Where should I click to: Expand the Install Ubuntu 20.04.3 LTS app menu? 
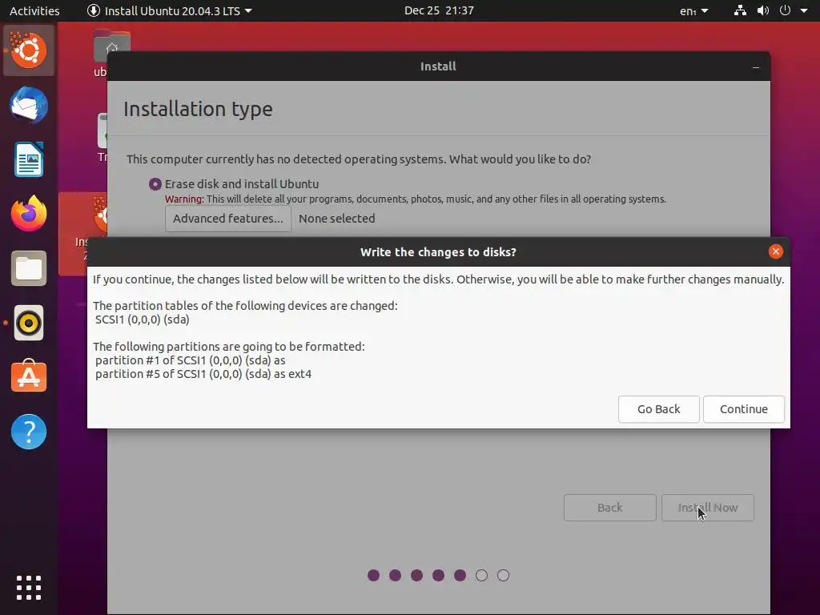(x=170, y=10)
